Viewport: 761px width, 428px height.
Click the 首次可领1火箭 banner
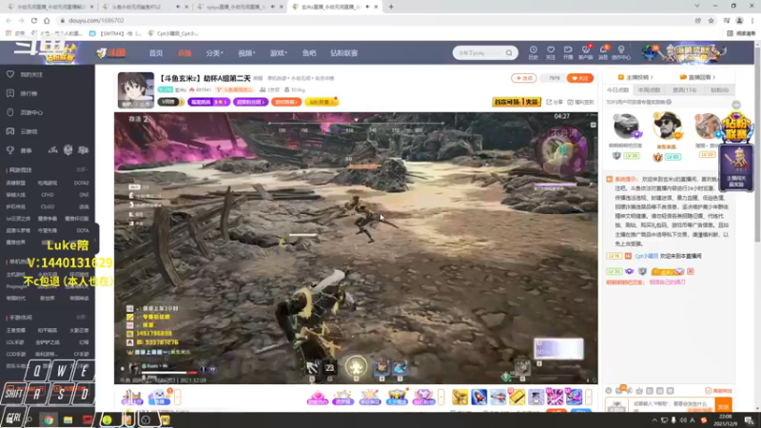pyautogui.click(x=517, y=102)
